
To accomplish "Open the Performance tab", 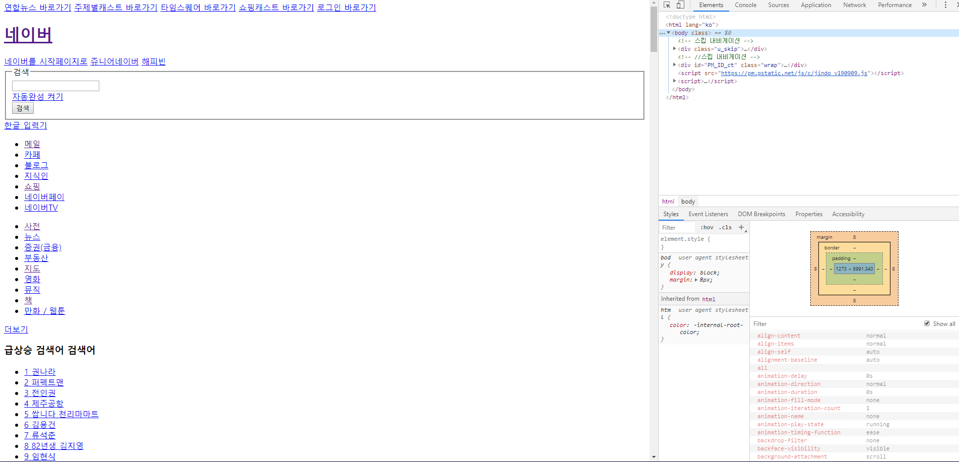I will pos(894,5).
